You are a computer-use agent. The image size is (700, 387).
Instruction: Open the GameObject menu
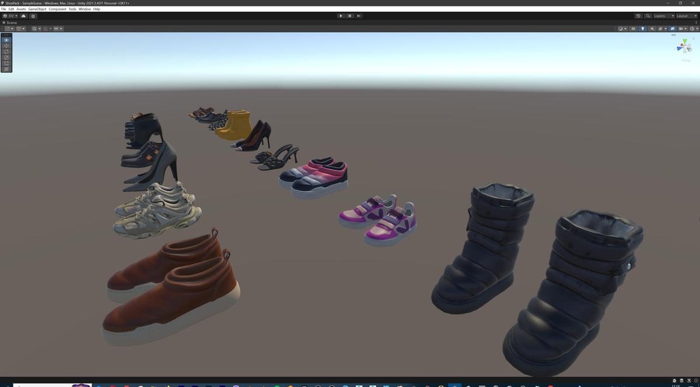point(37,9)
